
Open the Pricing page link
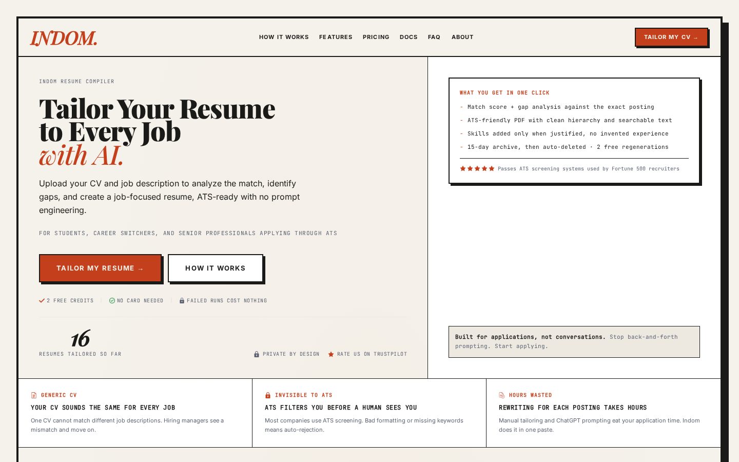[x=376, y=37]
